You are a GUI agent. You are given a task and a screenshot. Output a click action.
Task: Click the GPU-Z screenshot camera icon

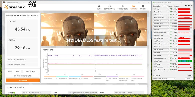coord(186,6)
